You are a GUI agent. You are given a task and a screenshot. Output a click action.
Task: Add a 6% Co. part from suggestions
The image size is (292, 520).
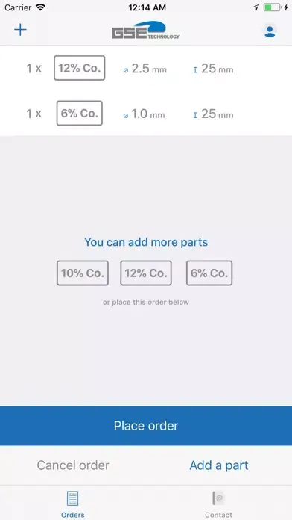[x=209, y=273]
